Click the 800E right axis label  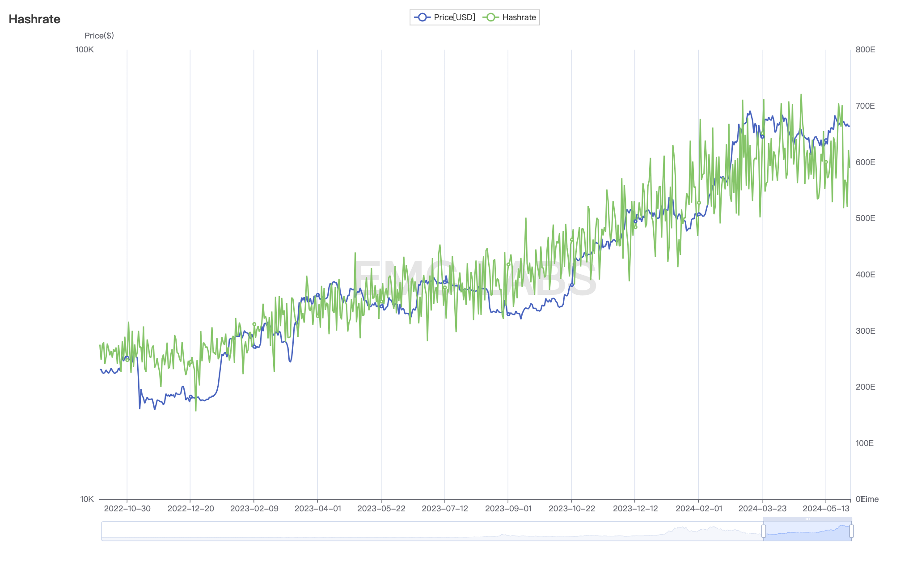click(x=865, y=50)
